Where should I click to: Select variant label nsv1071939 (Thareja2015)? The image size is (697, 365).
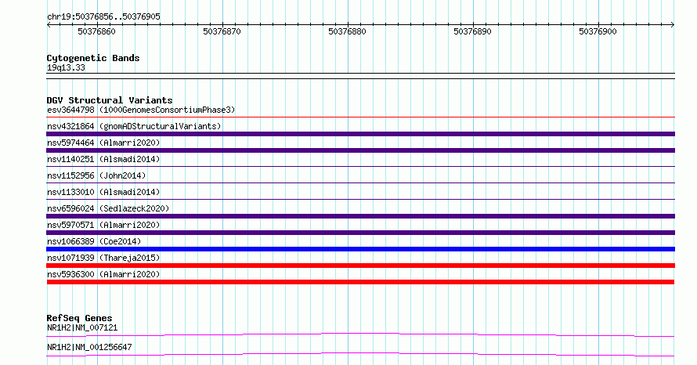pos(103,258)
